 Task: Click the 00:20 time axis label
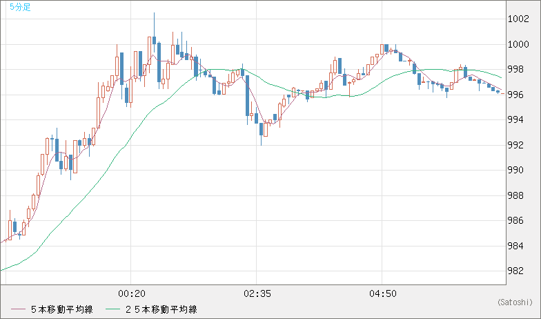(131, 294)
